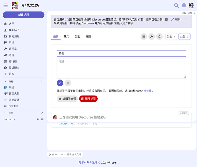
Task: Open the 公告 tag dropdown
Action: tap(184, 37)
